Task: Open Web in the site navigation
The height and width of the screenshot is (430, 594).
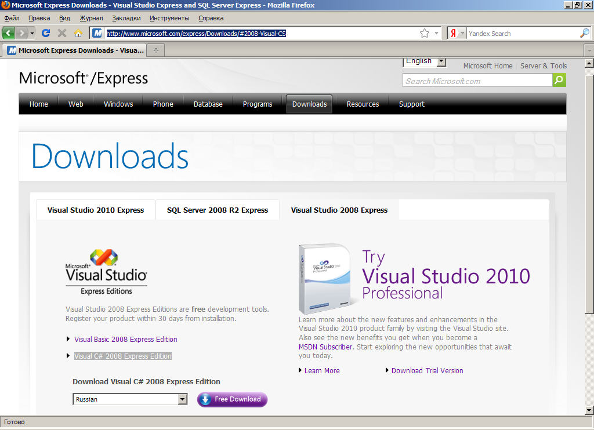Action: (x=76, y=104)
